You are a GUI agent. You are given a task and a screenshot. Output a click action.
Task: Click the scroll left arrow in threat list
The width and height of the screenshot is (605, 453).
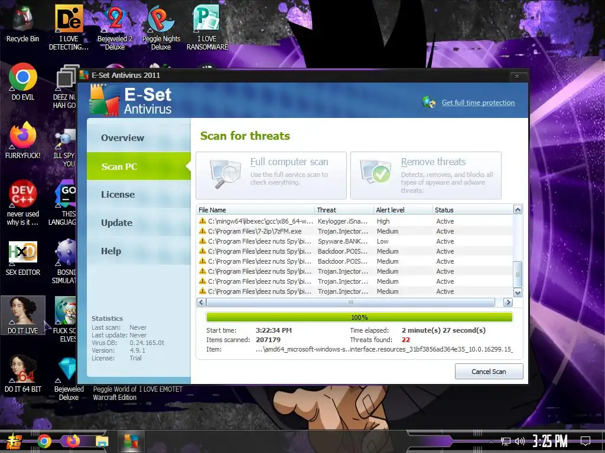pos(201,303)
